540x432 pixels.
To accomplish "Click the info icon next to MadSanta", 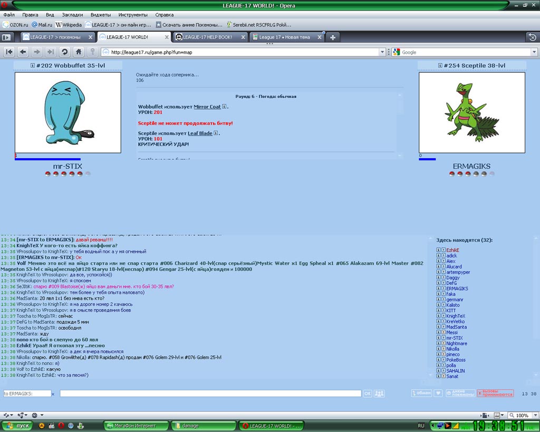I will click(x=438, y=327).
